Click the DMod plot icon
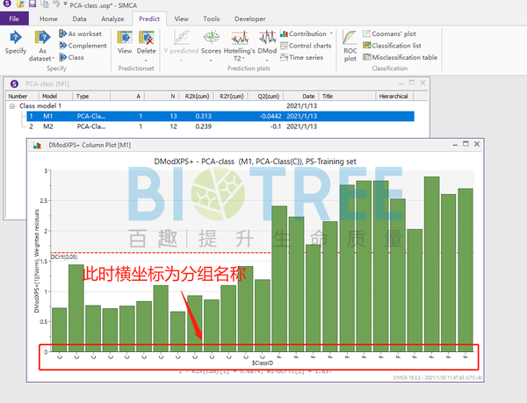Viewport: 527px width, 403px height. point(267,37)
